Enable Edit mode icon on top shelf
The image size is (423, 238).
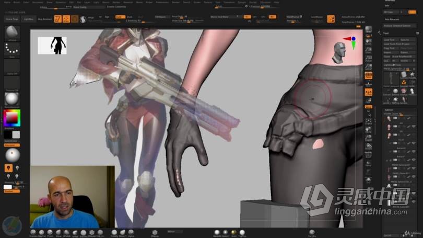coord(58,19)
